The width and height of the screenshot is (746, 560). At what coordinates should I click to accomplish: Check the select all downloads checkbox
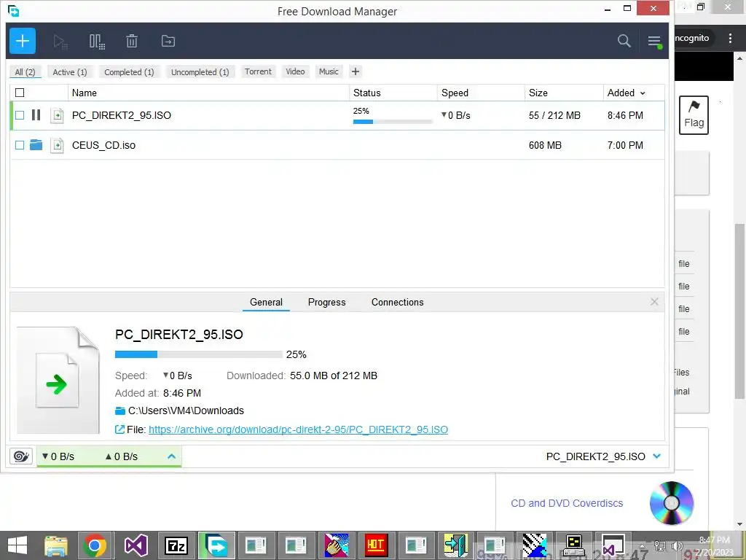pyautogui.click(x=20, y=93)
